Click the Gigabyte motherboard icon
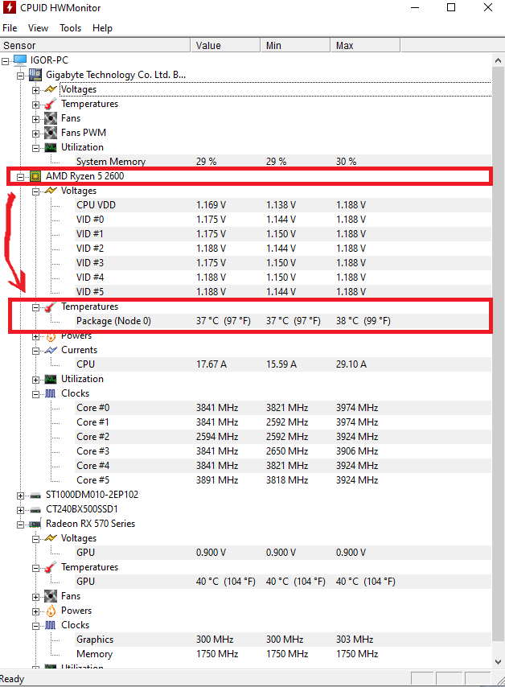Viewport: 505px width, 687px height. [x=35, y=75]
